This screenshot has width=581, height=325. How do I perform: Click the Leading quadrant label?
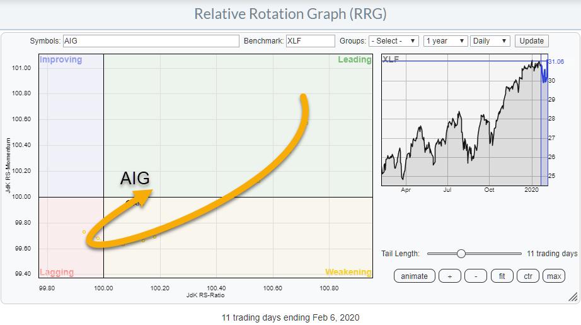(354, 60)
